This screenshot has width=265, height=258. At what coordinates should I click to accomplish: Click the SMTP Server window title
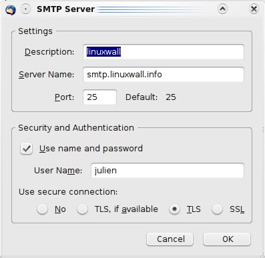tap(66, 9)
